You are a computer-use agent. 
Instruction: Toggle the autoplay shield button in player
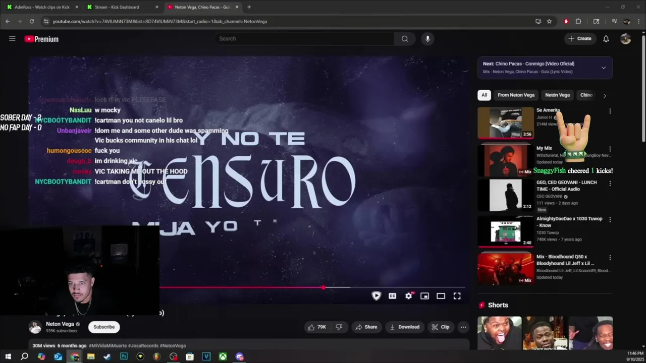point(376,296)
